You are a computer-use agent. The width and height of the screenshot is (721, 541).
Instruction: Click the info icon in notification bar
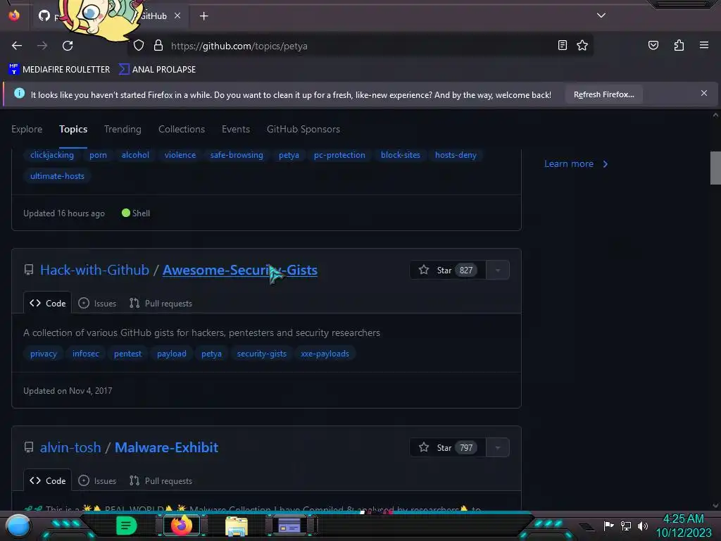click(x=19, y=94)
